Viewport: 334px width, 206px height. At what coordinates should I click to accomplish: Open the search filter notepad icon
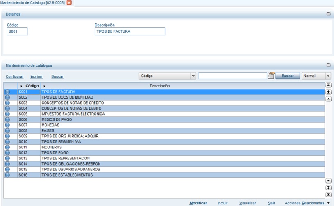click(x=271, y=75)
